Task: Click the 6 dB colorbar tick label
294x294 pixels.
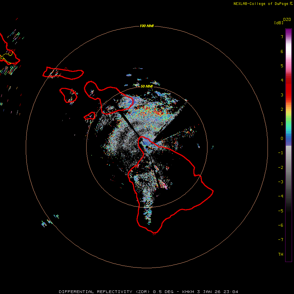Action: pos(282,51)
